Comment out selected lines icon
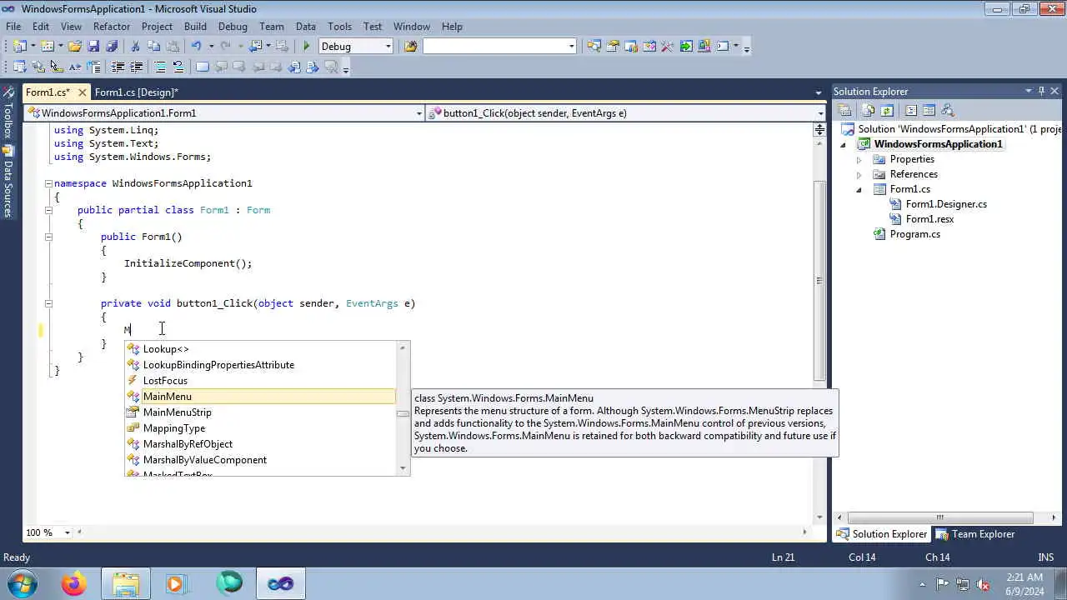This screenshot has height=600, width=1067. pyautogui.click(x=159, y=67)
